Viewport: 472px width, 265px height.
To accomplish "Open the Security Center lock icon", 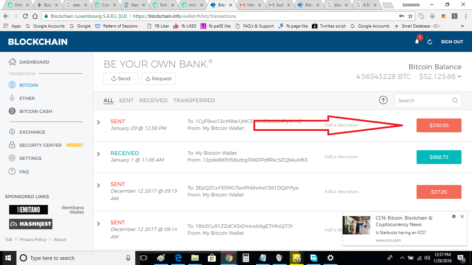I will [x=12, y=145].
